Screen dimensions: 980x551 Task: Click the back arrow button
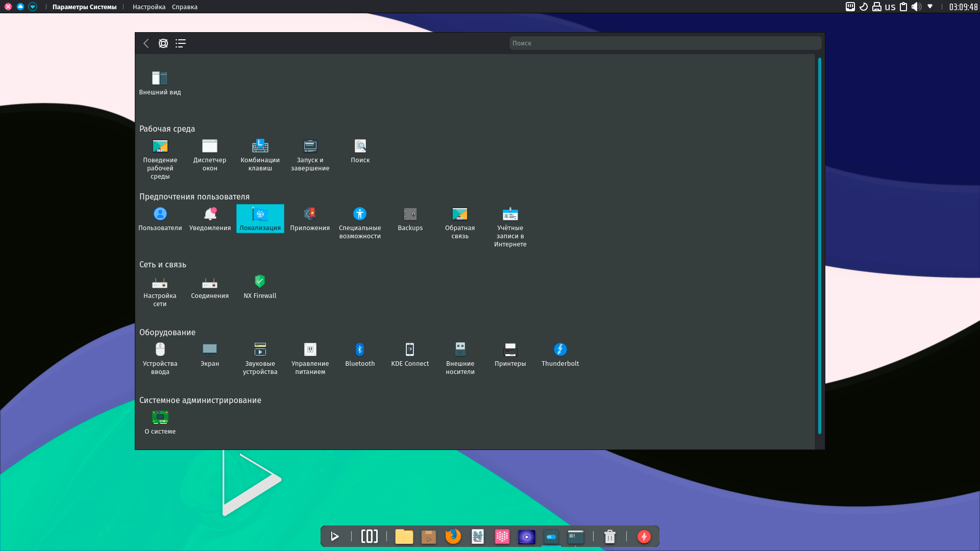pyautogui.click(x=146, y=43)
